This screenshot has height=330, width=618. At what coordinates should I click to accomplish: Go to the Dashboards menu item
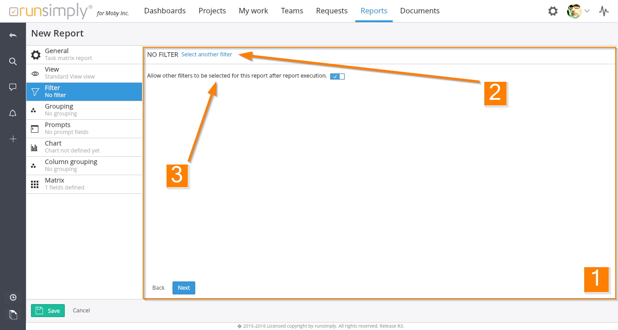(x=165, y=11)
